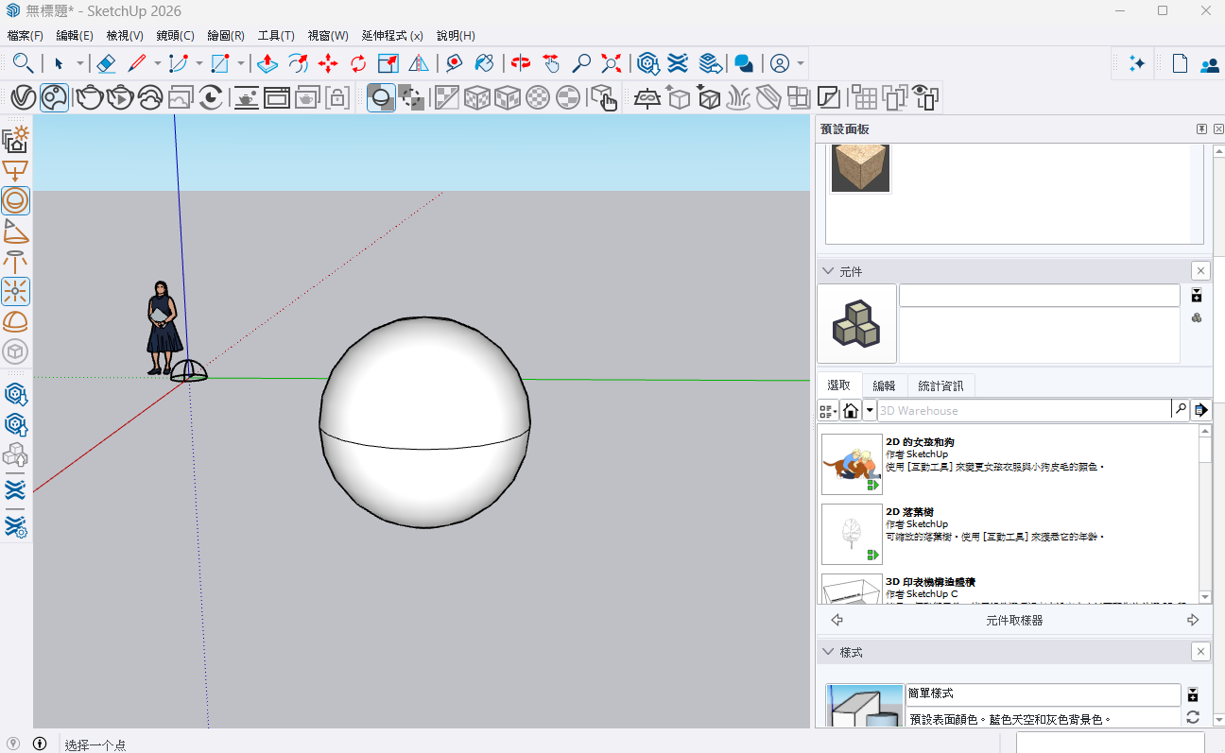Open the navigation dropdown next to home icon
1225x753 pixels.
(870, 410)
